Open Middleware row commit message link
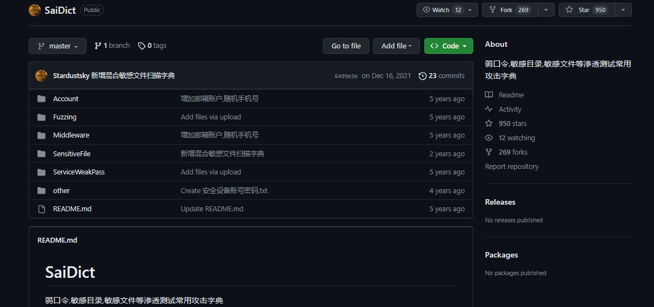Image resolution: width=654 pixels, height=307 pixels. 220,135
